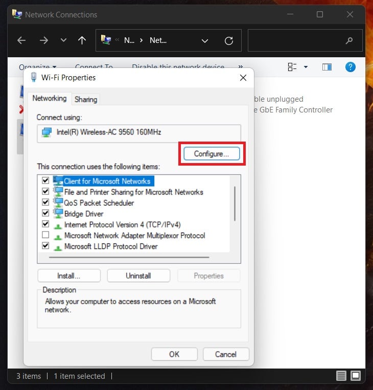Viewport: 373px width, 390px height.
Task: Toggle Microsoft LLDP Protocol Driver checkbox
Action: [x=45, y=246]
